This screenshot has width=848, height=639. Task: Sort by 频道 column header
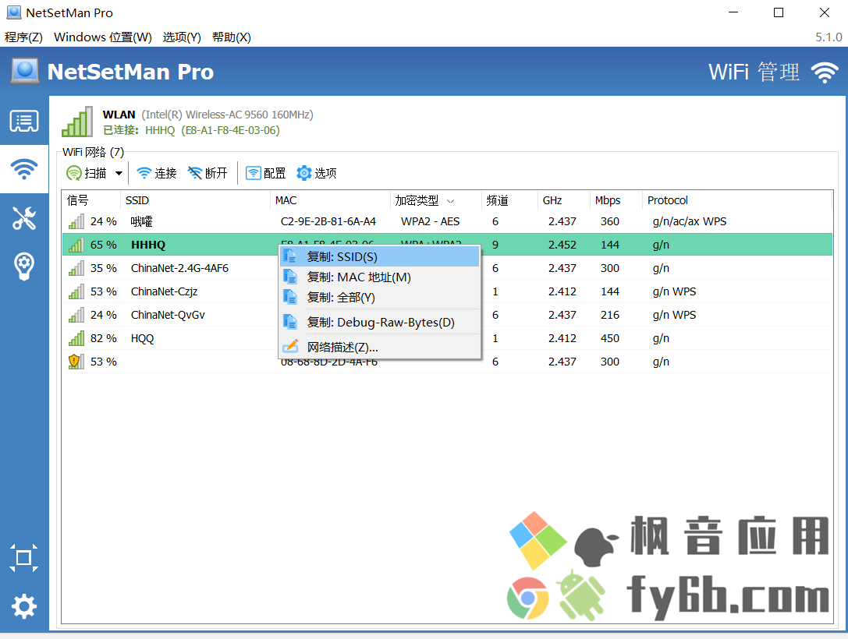509,200
